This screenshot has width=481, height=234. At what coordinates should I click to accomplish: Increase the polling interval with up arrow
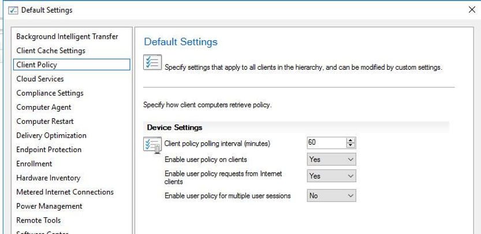point(351,140)
